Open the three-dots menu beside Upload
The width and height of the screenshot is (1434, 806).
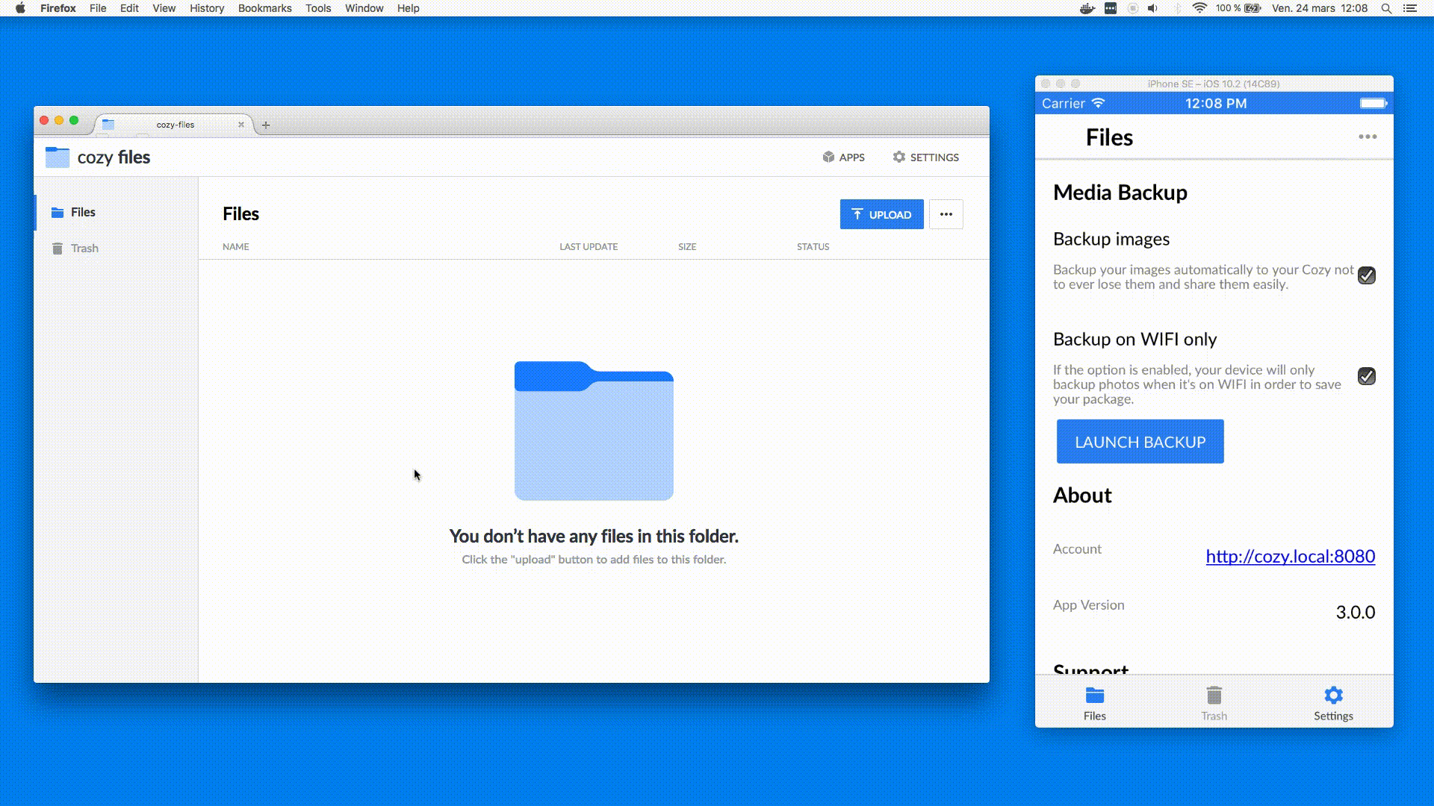pos(946,215)
